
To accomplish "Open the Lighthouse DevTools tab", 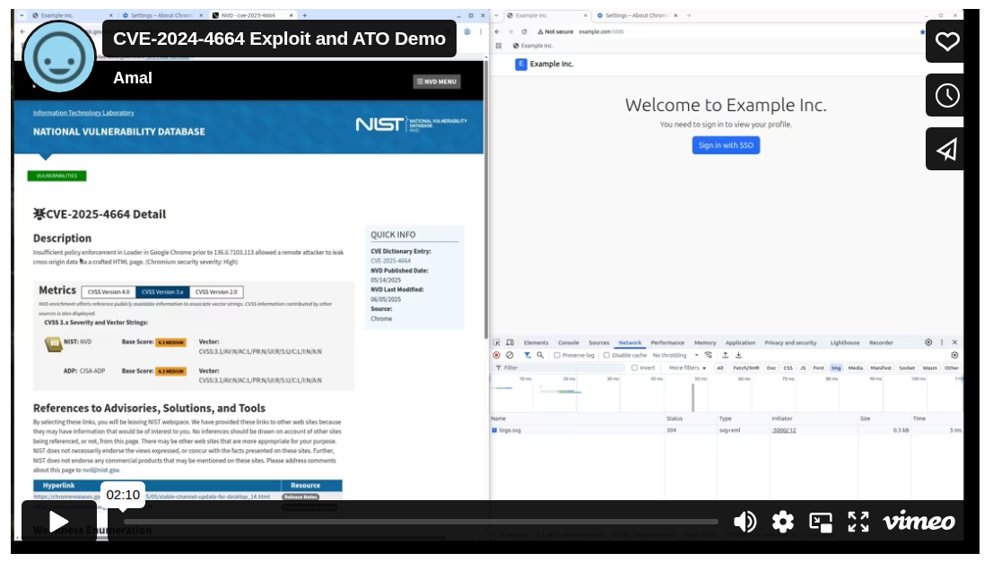I will click(x=845, y=342).
